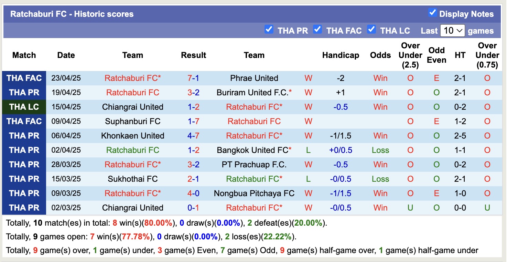Click the THA FAC badge on first row
Image resolution: width=507 pixels, height=262 pixels.
pyautogui.click(x=24, y=78)
